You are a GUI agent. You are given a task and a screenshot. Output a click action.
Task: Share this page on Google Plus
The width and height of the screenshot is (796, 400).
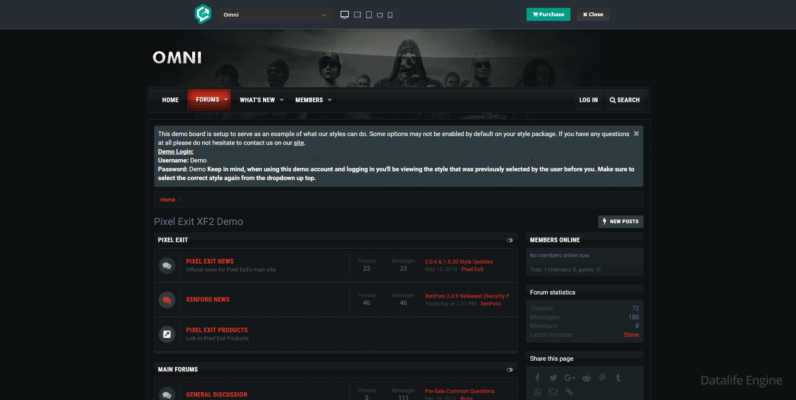click(x=570, y=378)
